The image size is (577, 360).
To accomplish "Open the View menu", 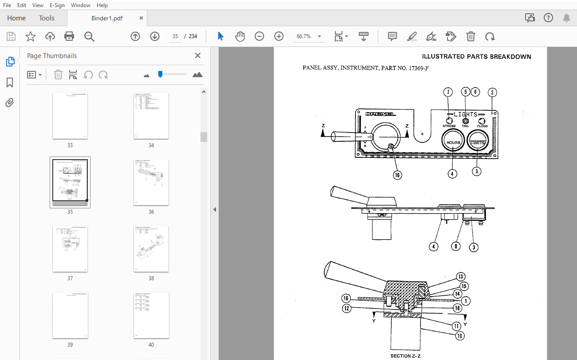I will pyautogui.click(x=38, y=5).
